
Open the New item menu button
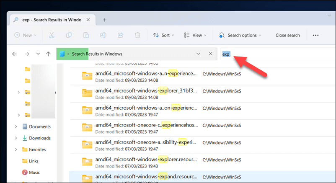26,35
